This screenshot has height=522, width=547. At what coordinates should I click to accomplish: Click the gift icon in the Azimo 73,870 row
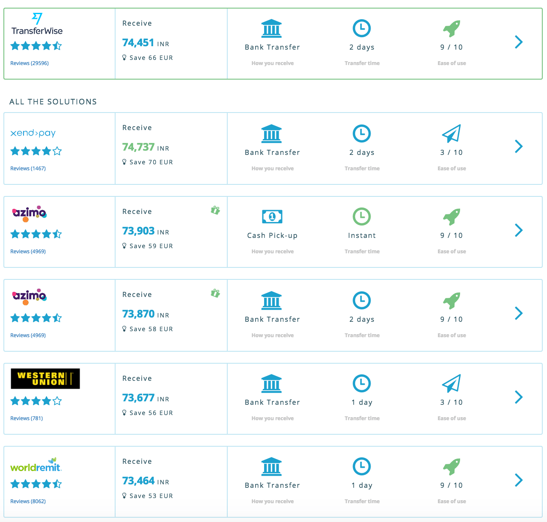215,293
